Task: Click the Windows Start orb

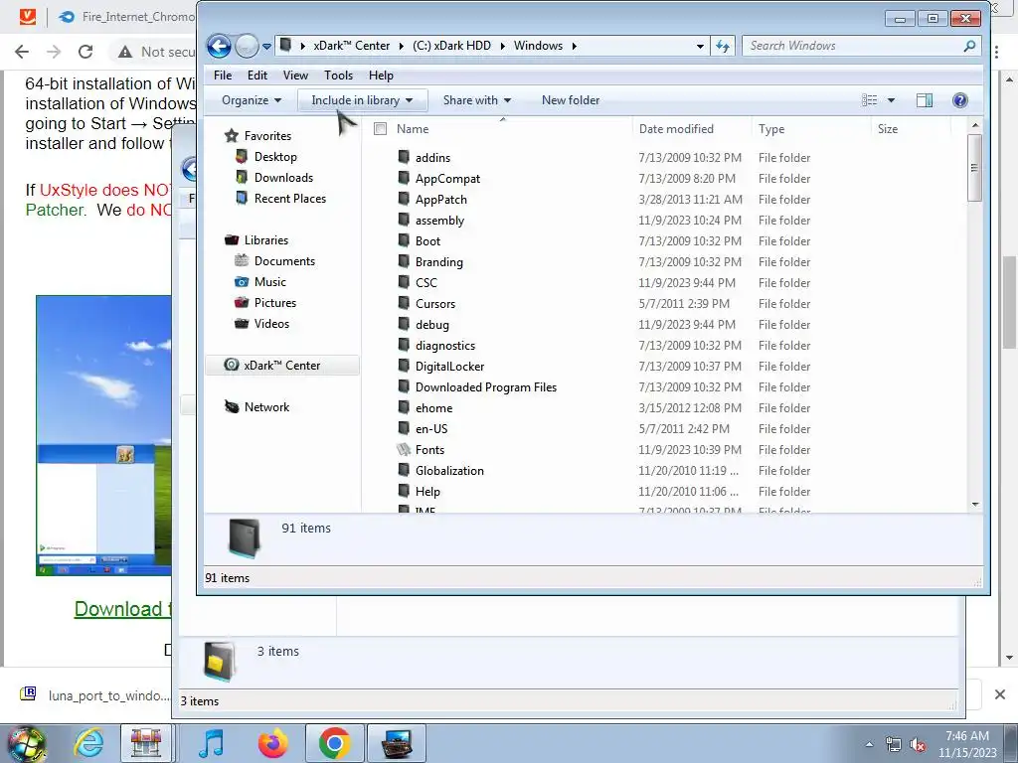Action: click(26, 743)
